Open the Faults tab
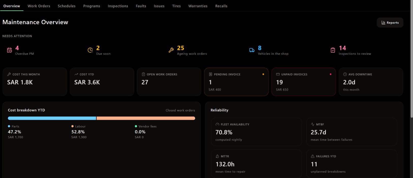 point(141,6)
